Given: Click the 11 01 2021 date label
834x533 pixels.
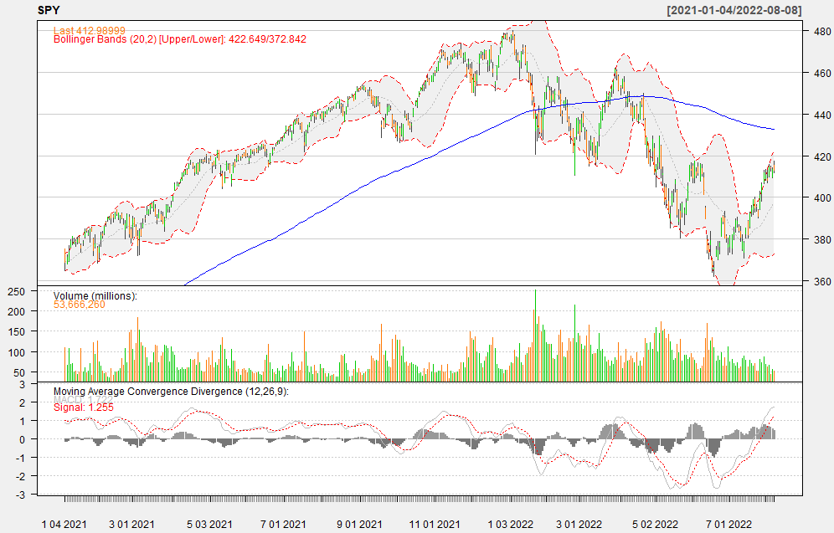Looking at the screenshot, I should 434,525.
